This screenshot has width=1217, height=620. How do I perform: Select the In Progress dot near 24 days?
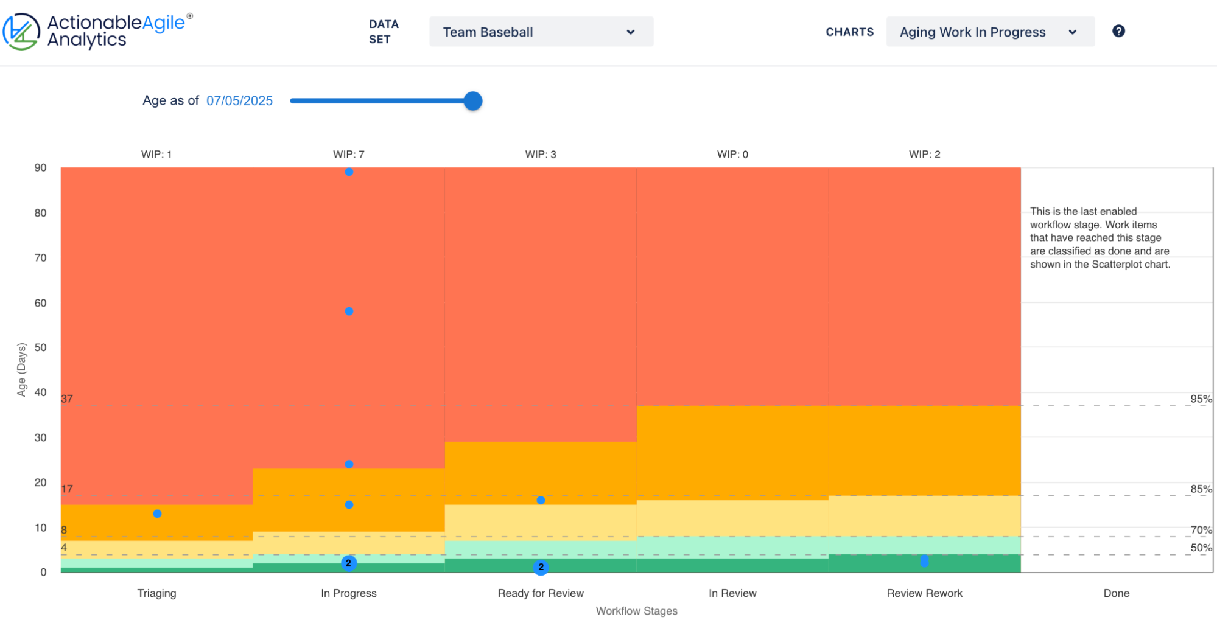[x=349, y=464]
